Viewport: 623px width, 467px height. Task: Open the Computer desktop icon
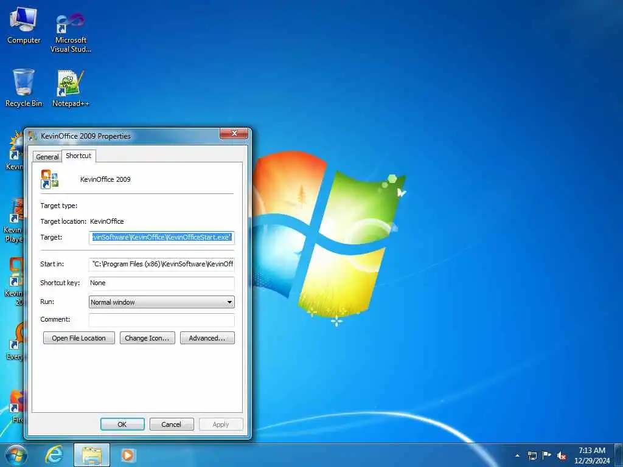pyautogui.click(x=24, y=26)
